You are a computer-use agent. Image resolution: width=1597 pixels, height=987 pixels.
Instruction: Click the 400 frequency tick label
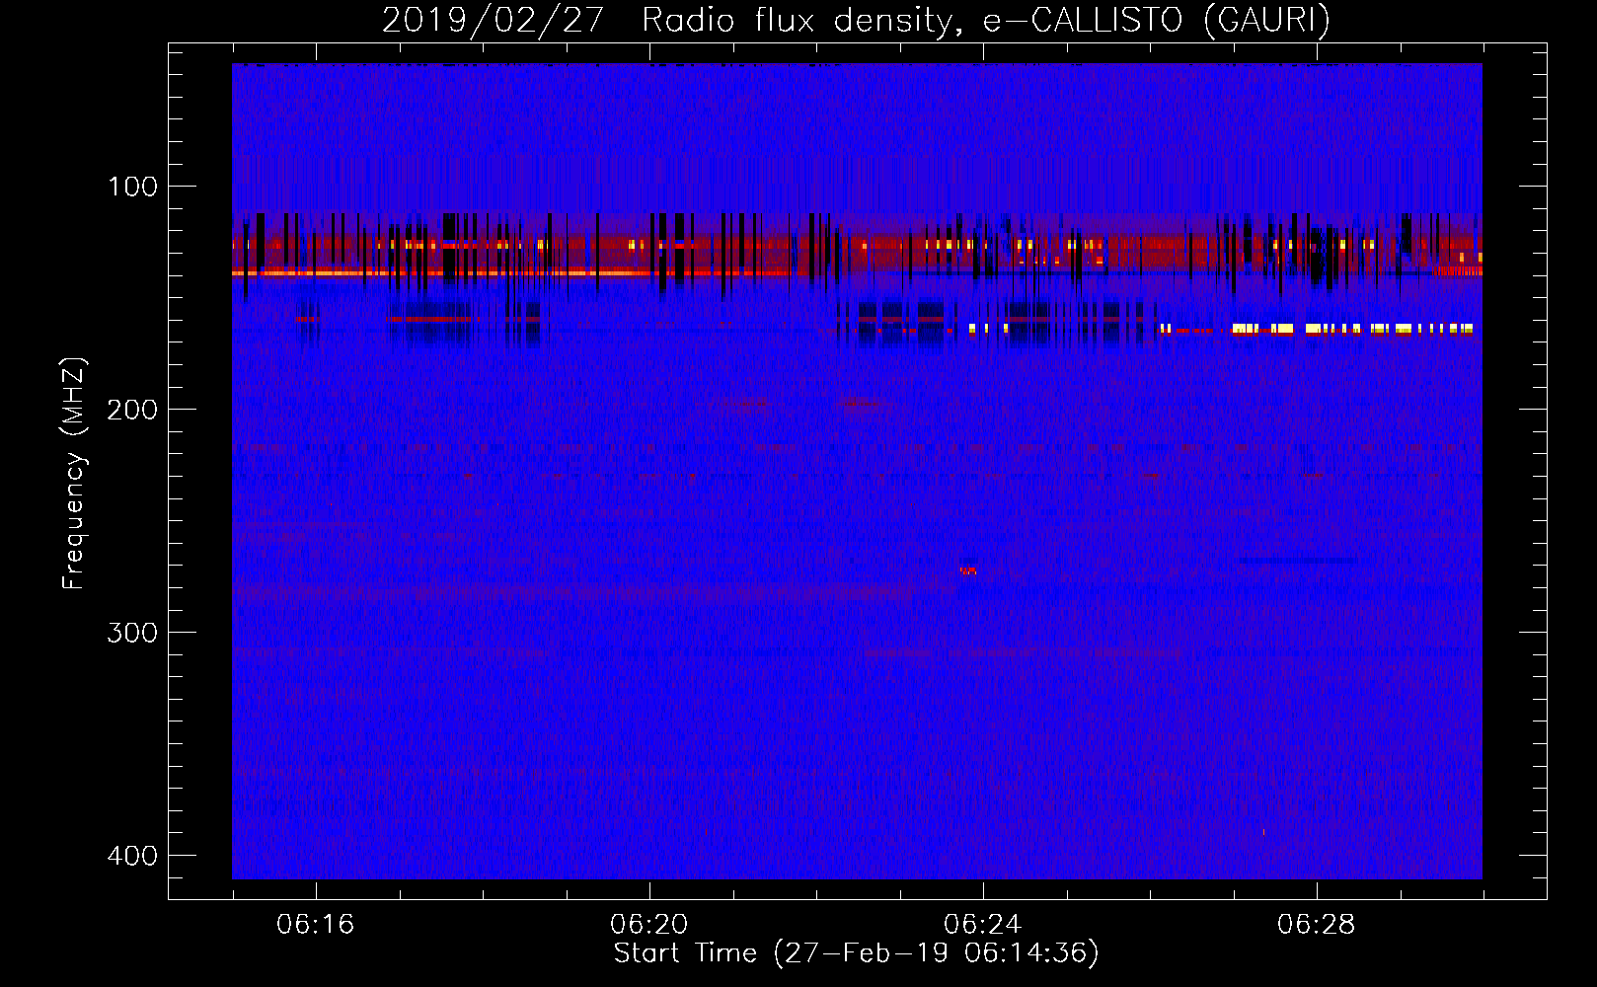click(132, 856)
